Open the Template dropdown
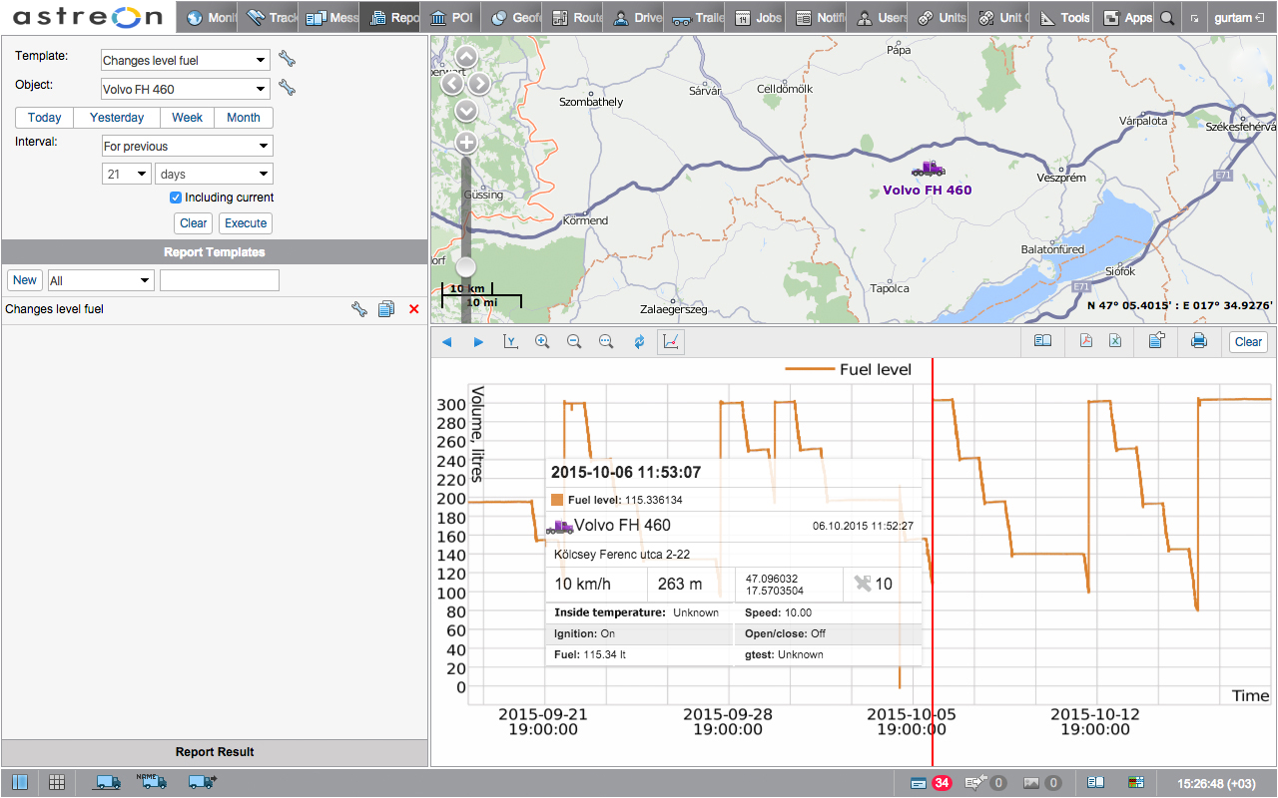The height and width of the screenshot is (798, 1278). (x=186, y=60)
